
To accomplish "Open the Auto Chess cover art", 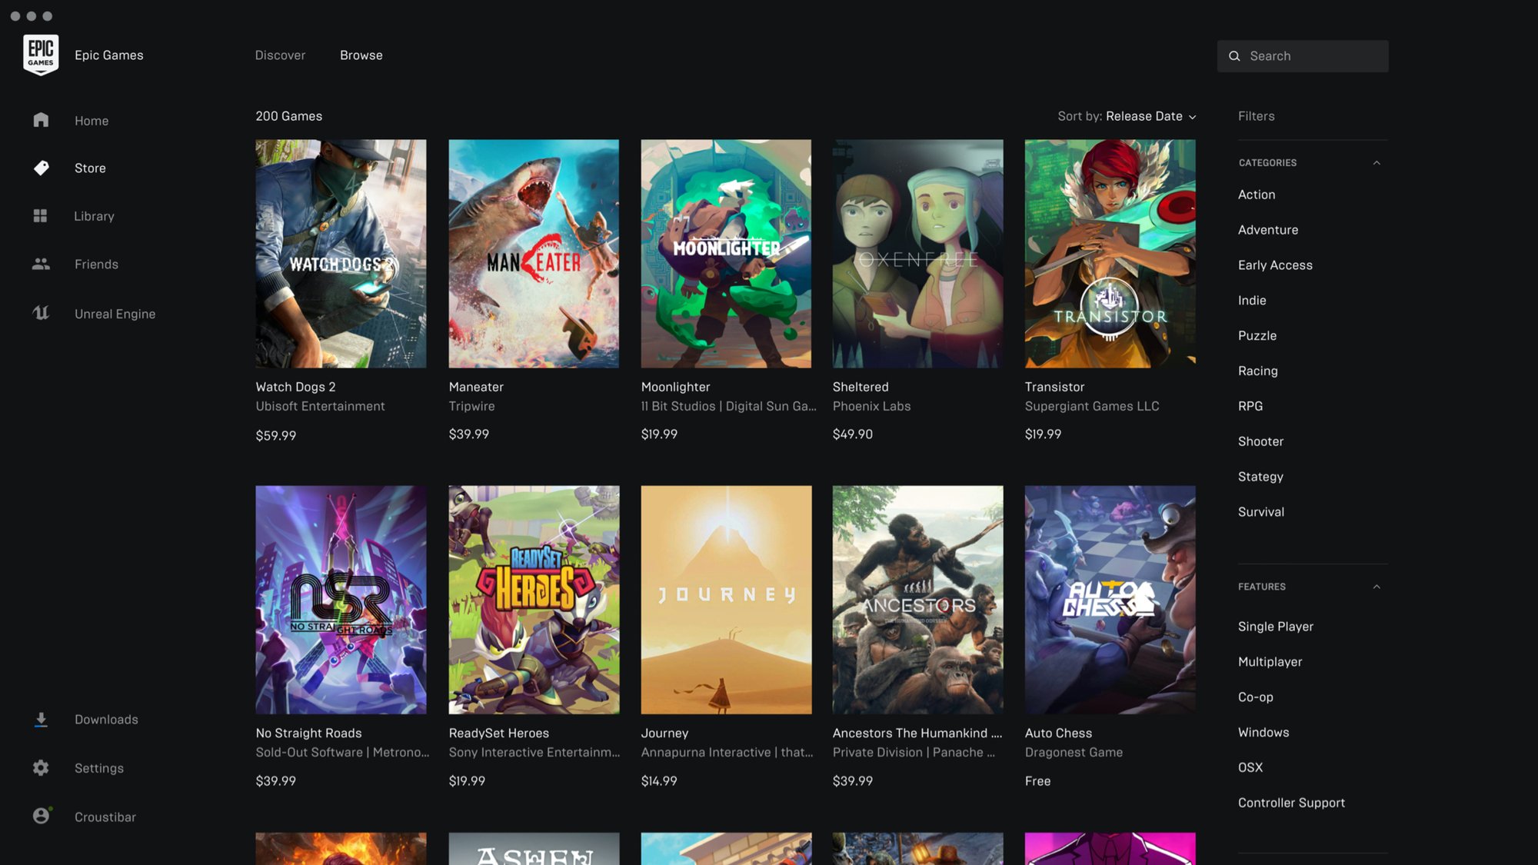I will [x=1110, y=600].
